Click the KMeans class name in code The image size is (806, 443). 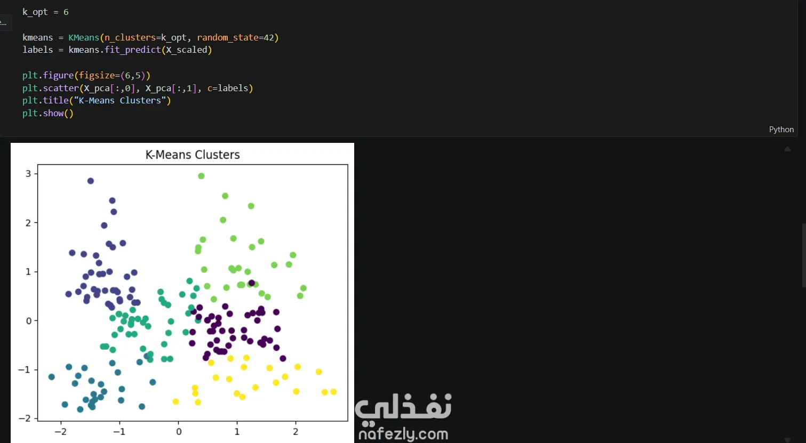[x=84, y=37]
